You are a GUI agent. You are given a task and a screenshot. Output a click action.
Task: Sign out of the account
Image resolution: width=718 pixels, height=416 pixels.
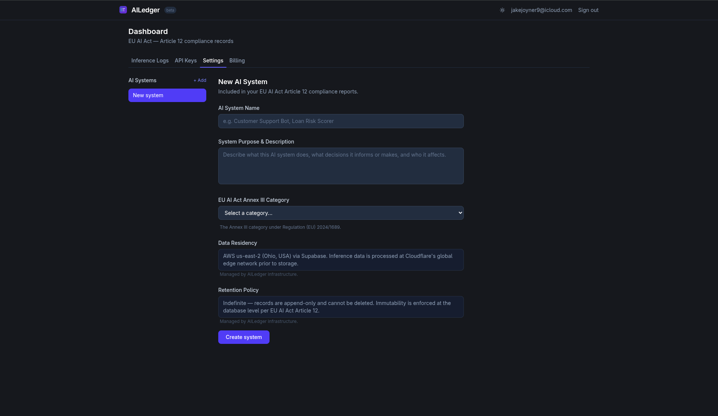click(x=588, y=10)
